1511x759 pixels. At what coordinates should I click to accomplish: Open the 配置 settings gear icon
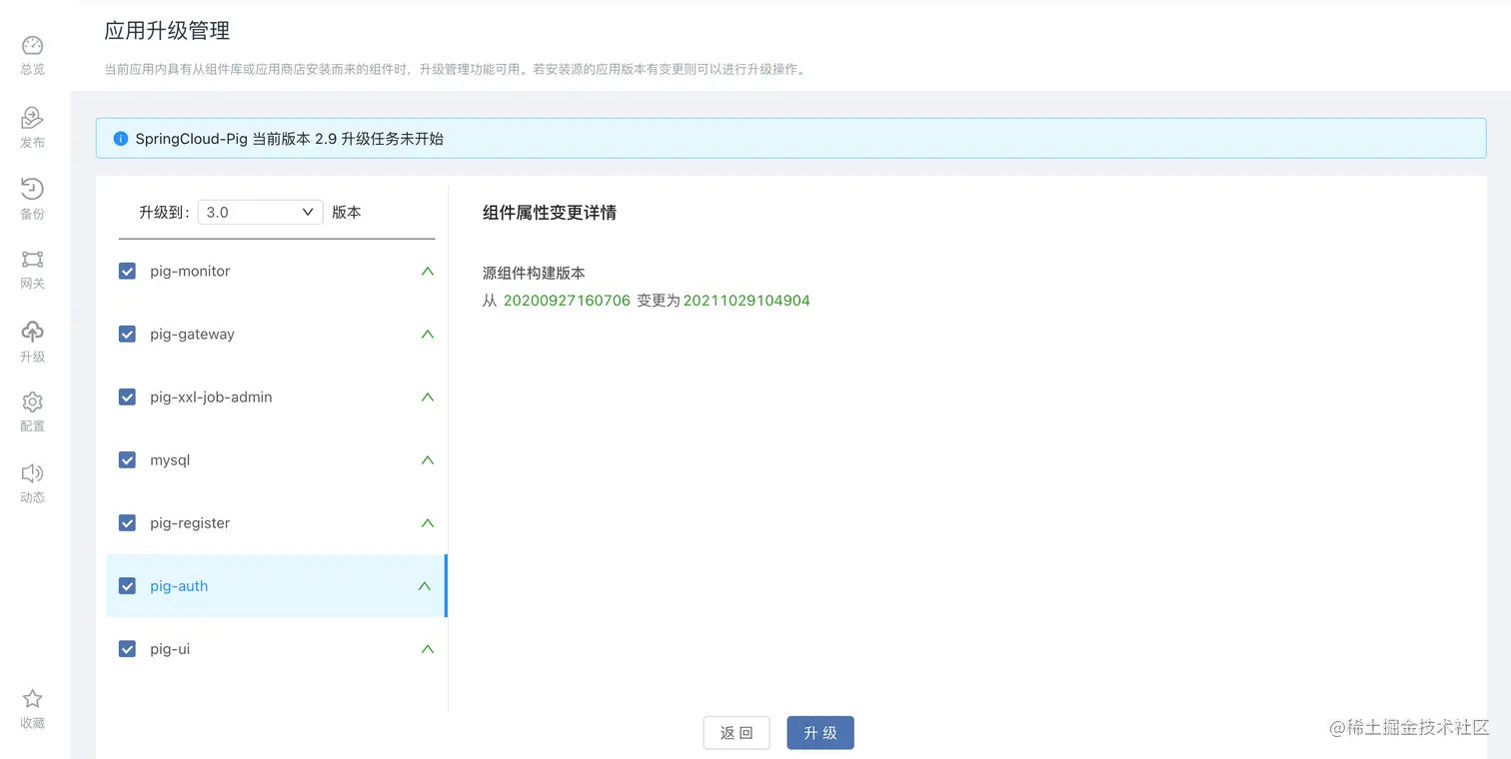pos(33,402)
